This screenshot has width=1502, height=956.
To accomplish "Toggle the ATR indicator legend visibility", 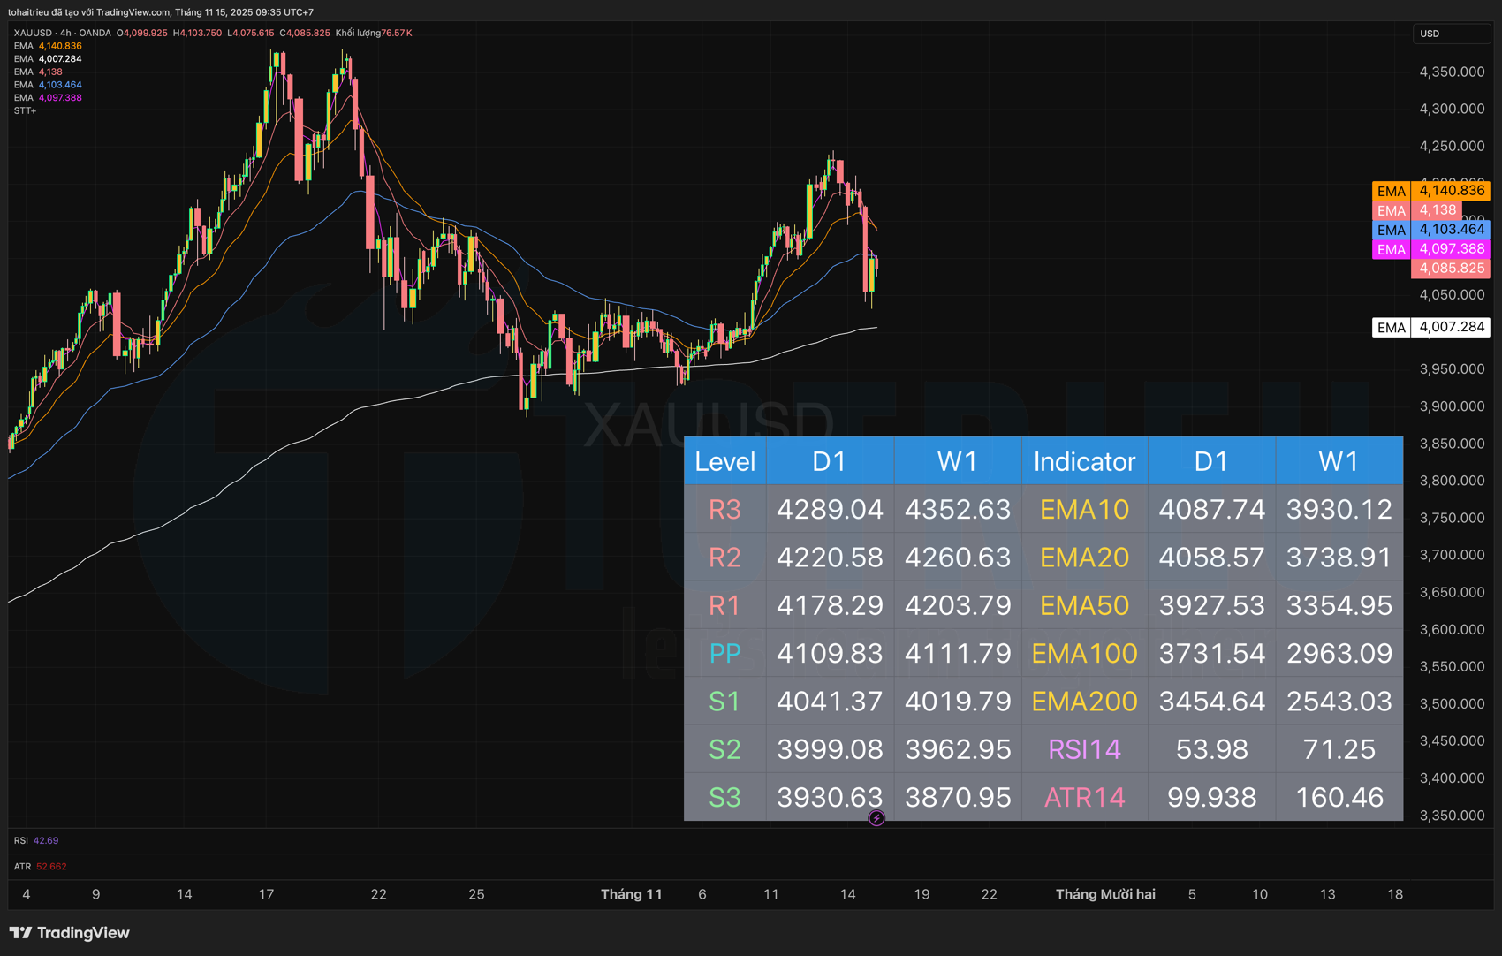I will pos(21,866).
